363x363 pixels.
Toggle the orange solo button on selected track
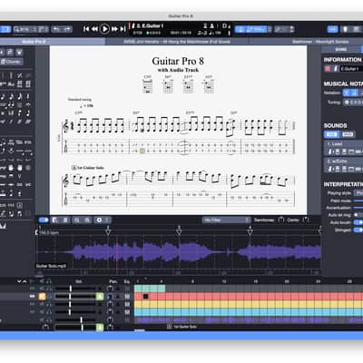tap(42, 297)
